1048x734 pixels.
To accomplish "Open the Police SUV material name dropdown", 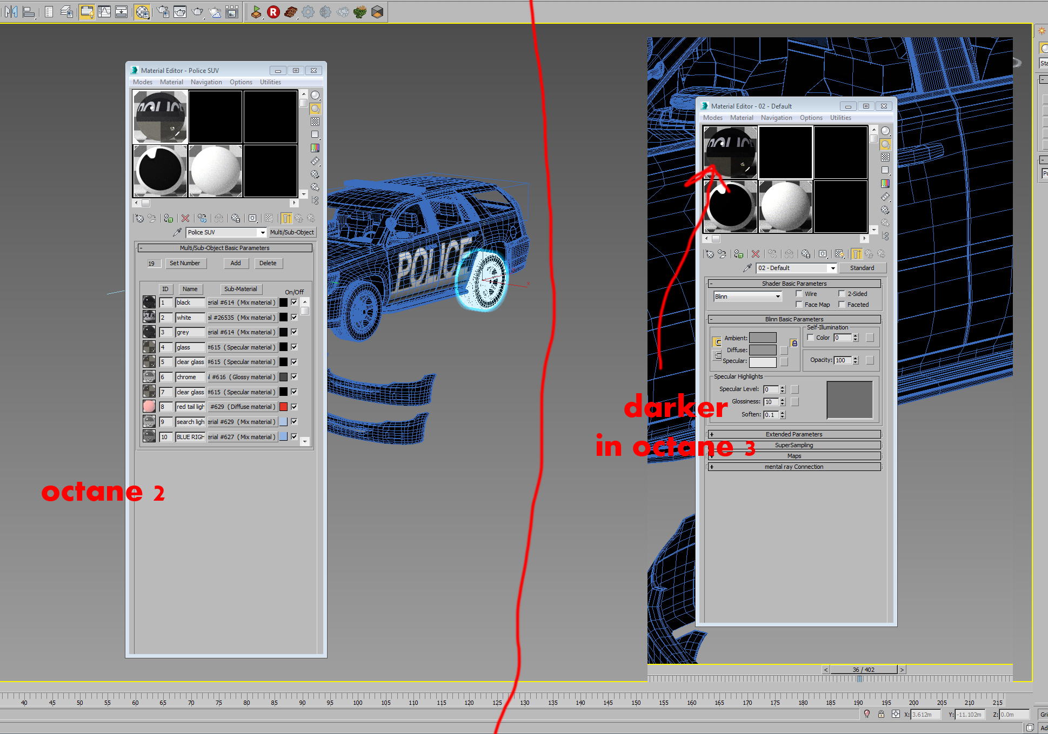I will pos(263,232).
